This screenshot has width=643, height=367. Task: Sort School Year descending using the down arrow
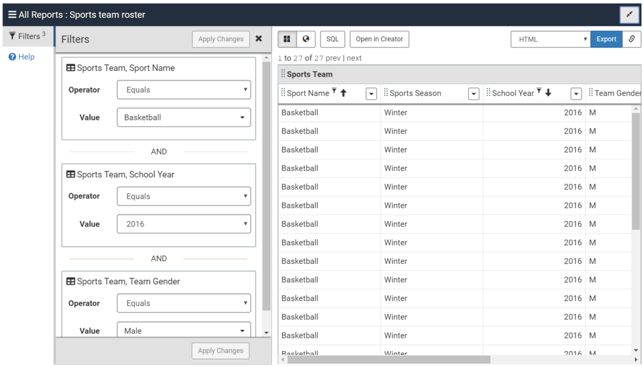pyautogui.click(x=548, y=93)
